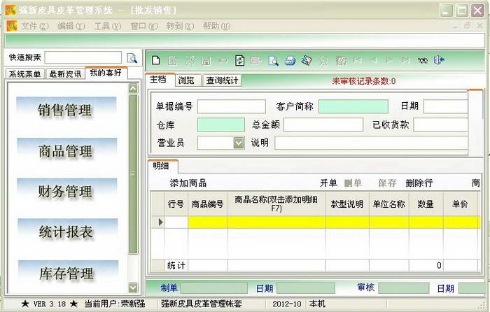Click the 说明 input field
Screen dimensions: 490x312
coord(371,143)
